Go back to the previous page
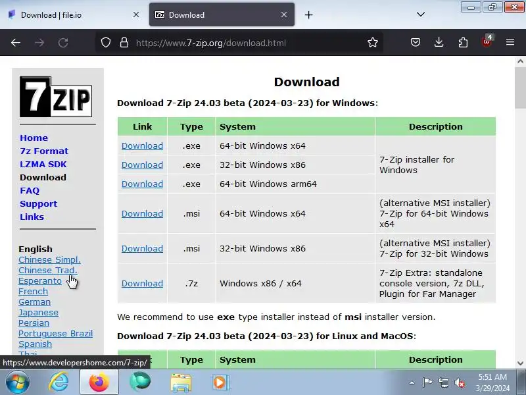 tap(16, 43)
